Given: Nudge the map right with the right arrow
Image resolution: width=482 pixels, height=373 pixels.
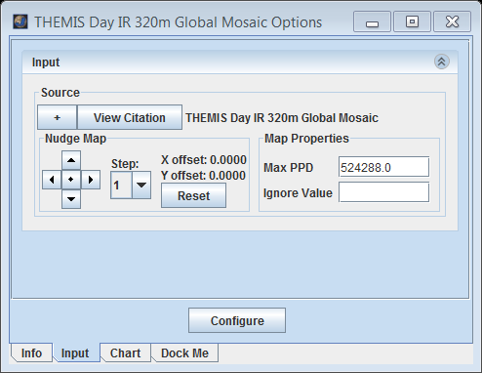Looking at the screenshot, I should [91, 180].
